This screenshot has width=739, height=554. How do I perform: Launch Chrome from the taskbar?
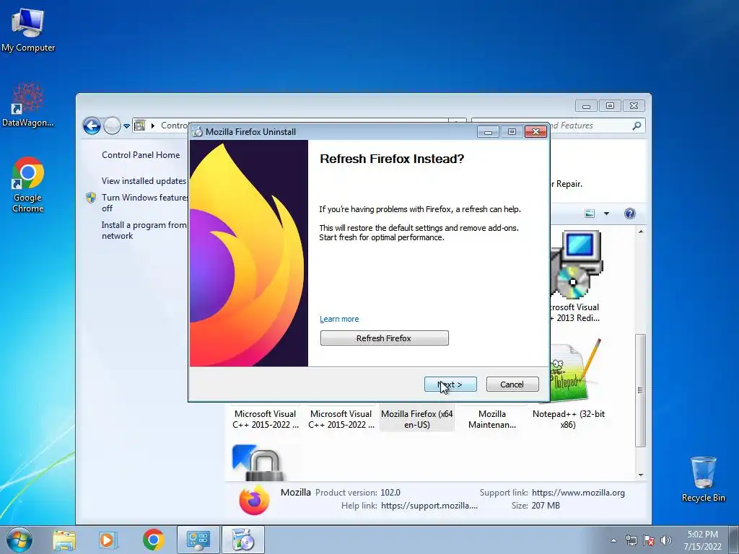pos(153,540)
